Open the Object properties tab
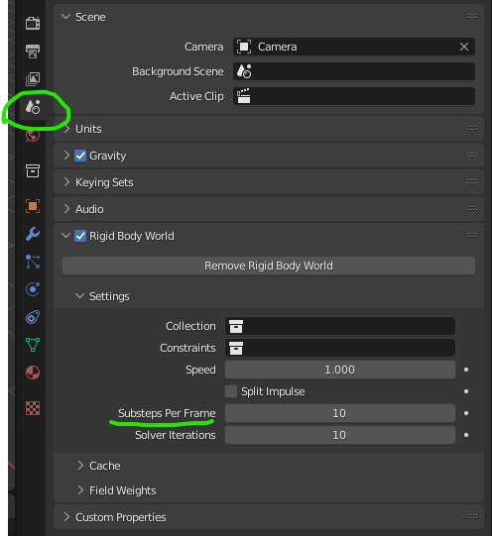The height and width of the screenshot is (536, 492). (33, 206)
